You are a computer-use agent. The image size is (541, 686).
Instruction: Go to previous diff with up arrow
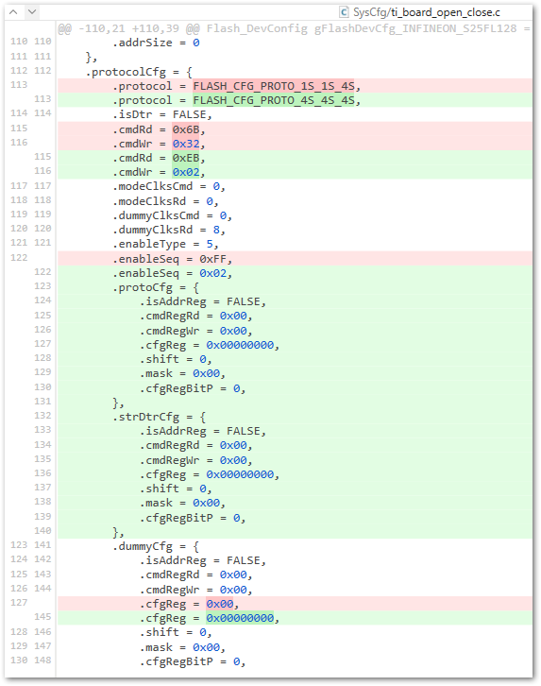13,12
